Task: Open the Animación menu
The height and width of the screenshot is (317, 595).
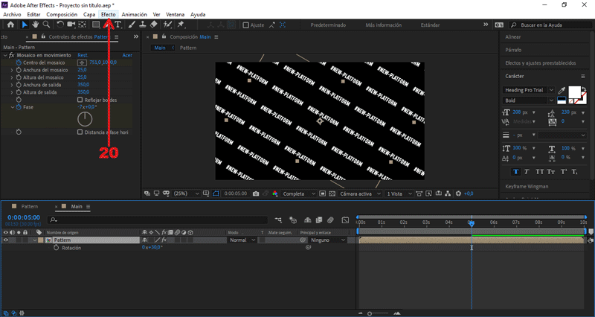Action: tap(135, 14)
